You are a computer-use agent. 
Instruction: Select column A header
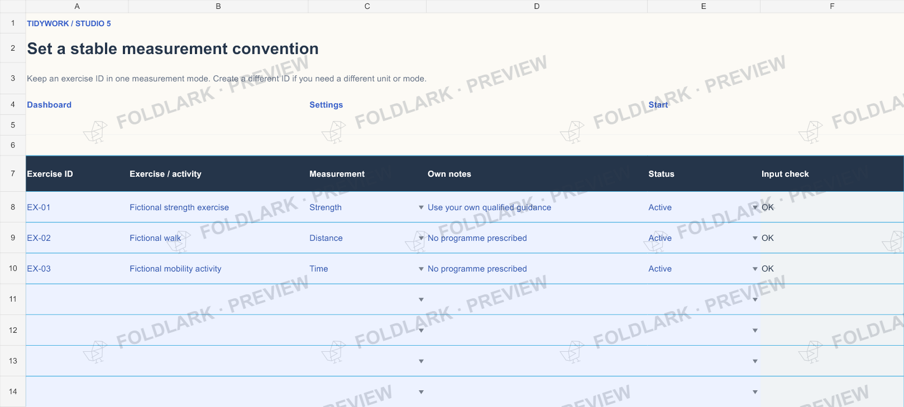pyautogui.click(x=77, y=6)
